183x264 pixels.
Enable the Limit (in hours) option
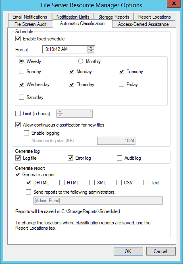click(x=18, y=114)
